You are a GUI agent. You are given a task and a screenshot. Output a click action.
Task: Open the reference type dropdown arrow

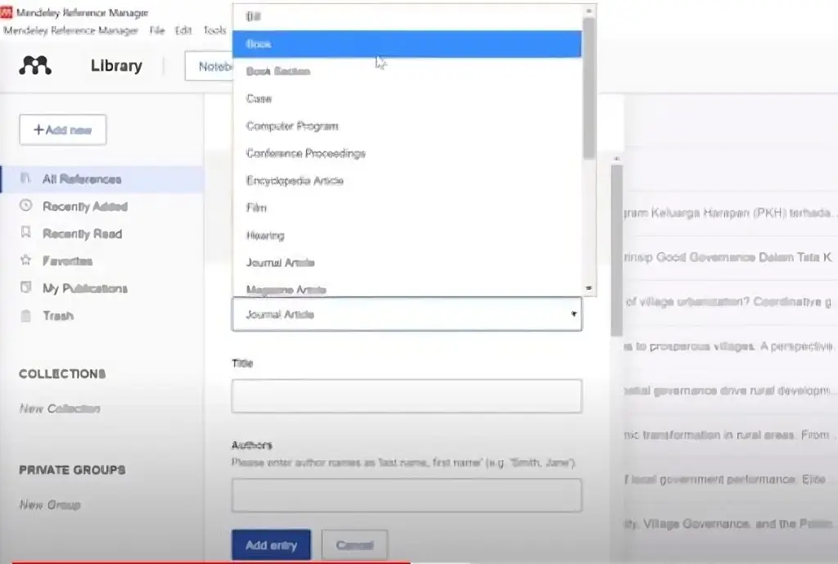click(573, 314)
